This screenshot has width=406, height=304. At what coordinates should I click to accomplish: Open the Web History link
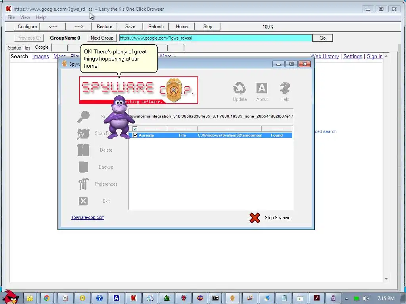coord(325,56)
